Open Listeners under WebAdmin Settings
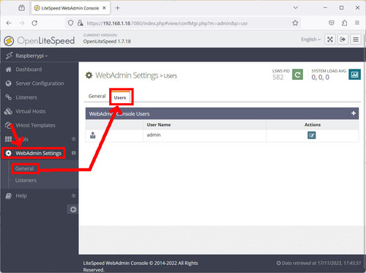 [x=26, y=180]
